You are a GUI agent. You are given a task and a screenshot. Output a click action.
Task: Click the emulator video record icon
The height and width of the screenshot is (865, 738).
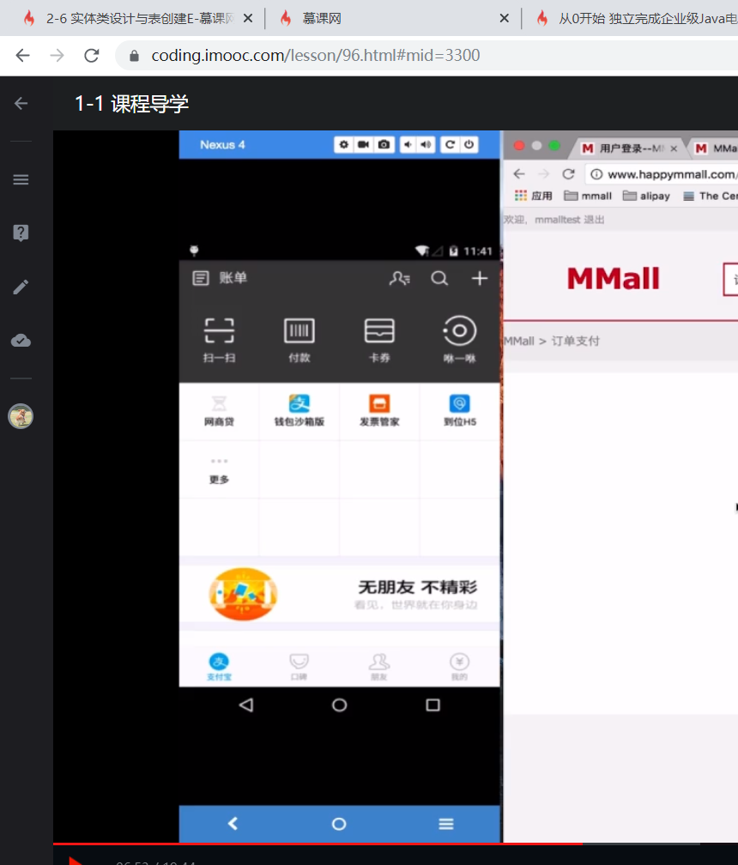coord(364,144)
